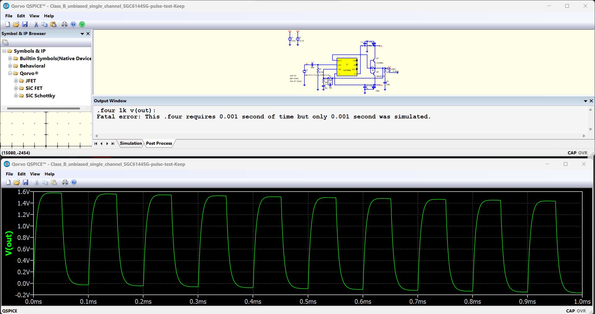
Task: Click horizontal scrollbar of symbol browser tree
Action: [x=43, y=108]
